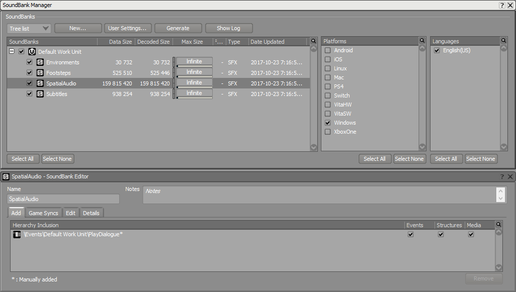Click Select All under SoundBanks

tap(23, 159)
